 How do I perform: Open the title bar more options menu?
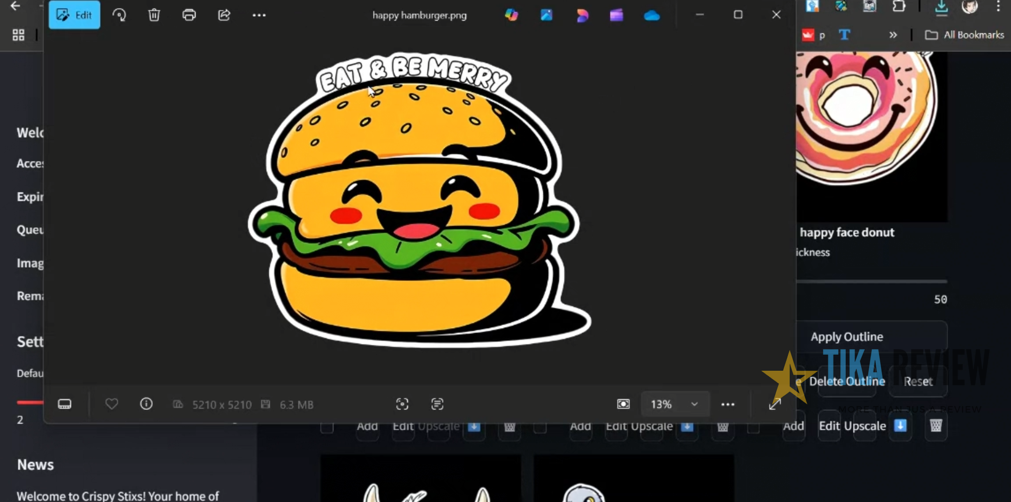tap(259, 15)
